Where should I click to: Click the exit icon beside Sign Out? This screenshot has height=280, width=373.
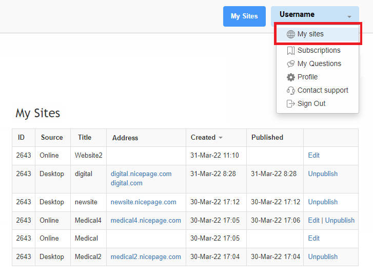tap(291, 104)
